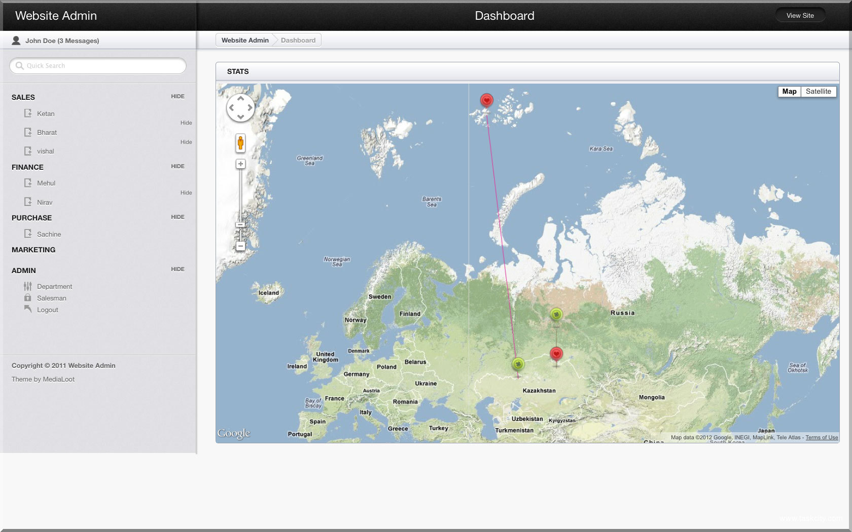Collapse the SALES section with HIDE

[x=177, y=96]
